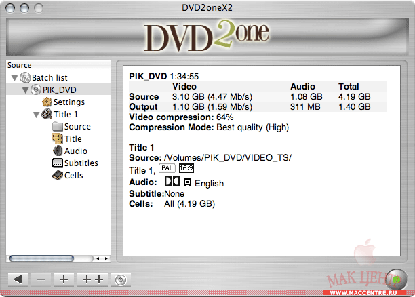Screen dimensions: 415x297
Task: Open the Audio item in tree
Action: pyautogui.click(x=76, y=151)
